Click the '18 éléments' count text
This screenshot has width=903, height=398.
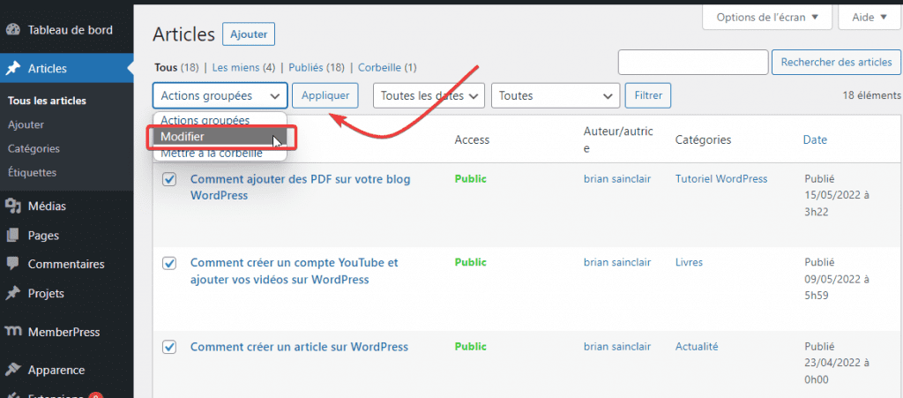[x=872, y=95]
